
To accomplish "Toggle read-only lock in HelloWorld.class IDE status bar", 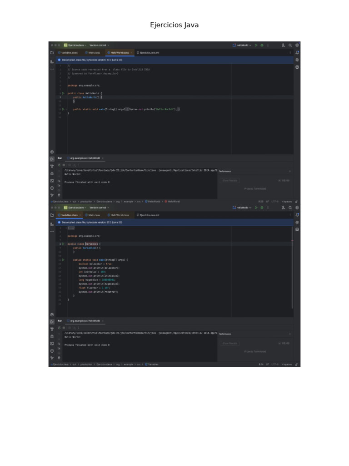I will pyautogui.click(x=296, y=202).
